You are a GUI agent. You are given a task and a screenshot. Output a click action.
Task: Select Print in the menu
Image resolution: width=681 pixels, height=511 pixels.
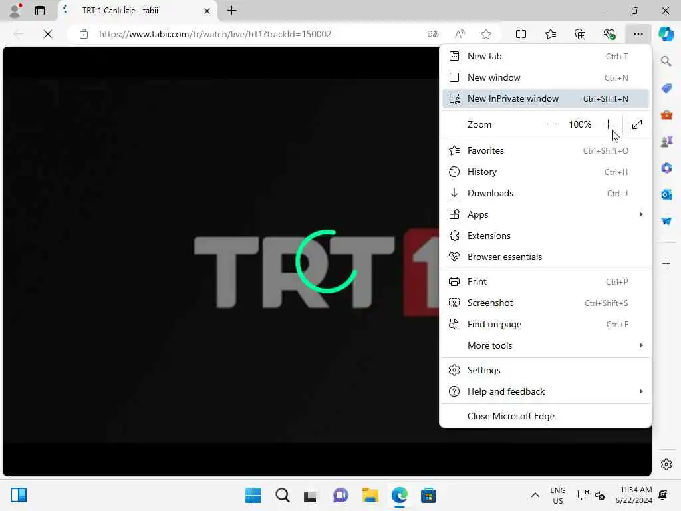click(545, 281)
